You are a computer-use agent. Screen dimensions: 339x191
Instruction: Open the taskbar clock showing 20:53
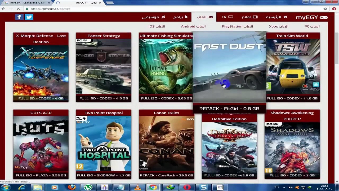(325, 187)
